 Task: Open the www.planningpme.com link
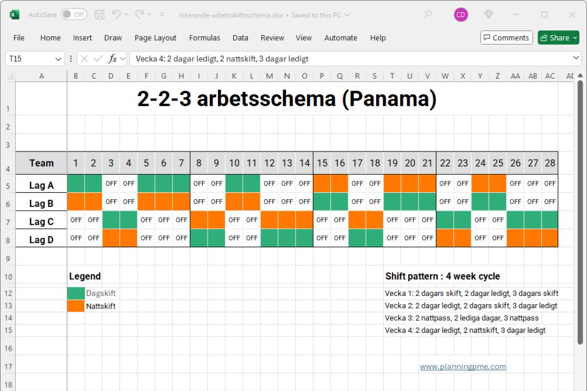(x=463, y=367)
